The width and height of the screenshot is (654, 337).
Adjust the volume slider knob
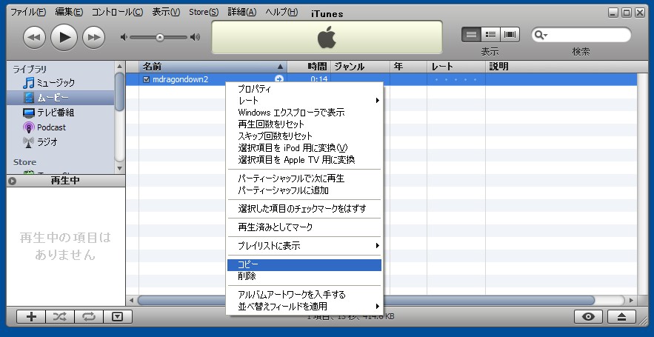point(160,38)
